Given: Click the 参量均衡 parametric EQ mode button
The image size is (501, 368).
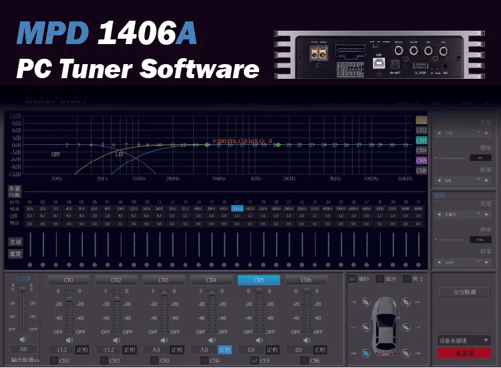Looking at the screenshot, I should tap(15, 192).
